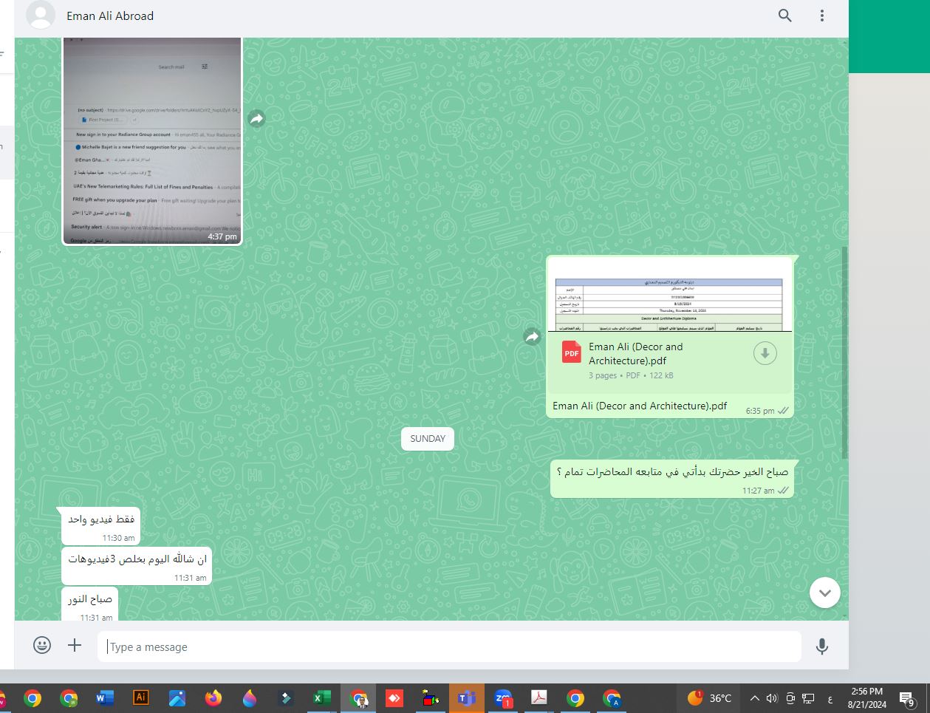Image resolution: width=930 pixels, height=713 pixels.
Task: Open the emoji picker
Action: [x=42, y=645]
